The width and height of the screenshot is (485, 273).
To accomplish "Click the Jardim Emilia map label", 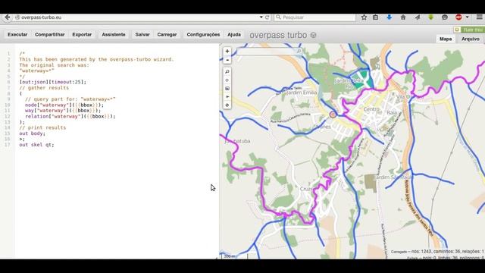I will 302,93.
